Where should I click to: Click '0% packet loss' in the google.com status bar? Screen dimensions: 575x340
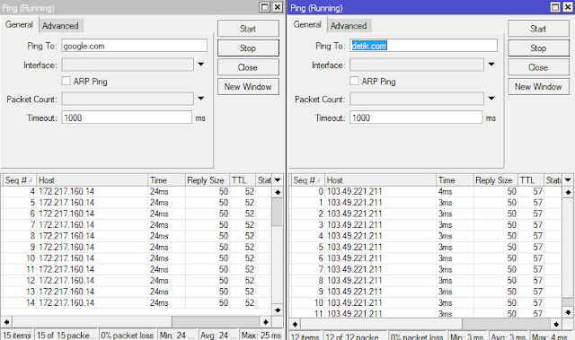click(128, 336)
